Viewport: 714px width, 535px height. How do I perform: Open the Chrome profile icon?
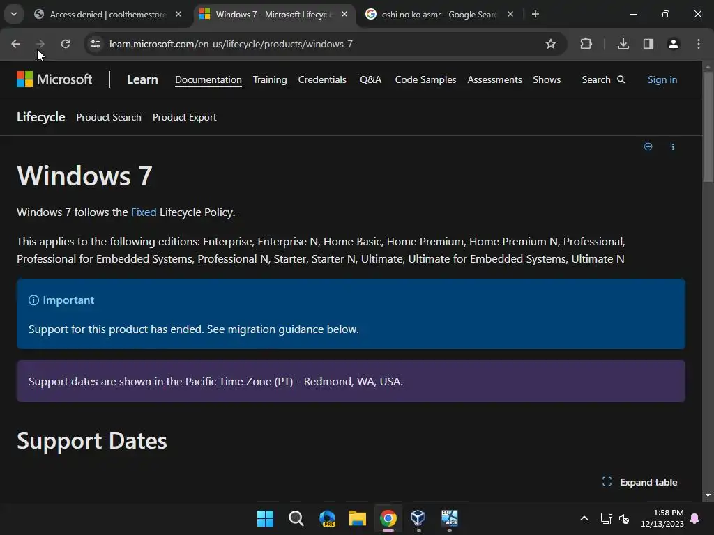[x=673, y=44]
